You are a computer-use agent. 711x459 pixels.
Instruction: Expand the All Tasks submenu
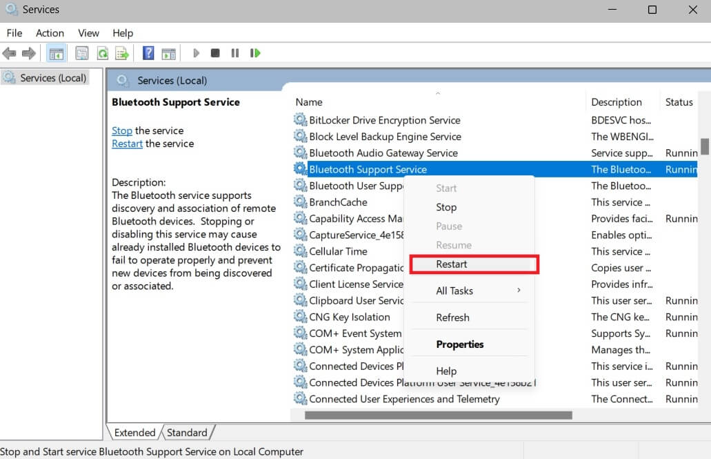coord(454,291)
